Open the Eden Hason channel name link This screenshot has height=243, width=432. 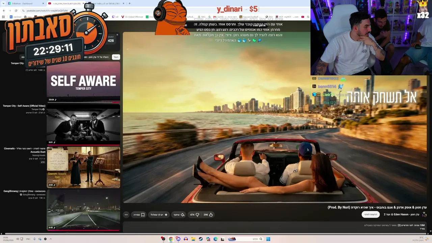click(401, 215)
